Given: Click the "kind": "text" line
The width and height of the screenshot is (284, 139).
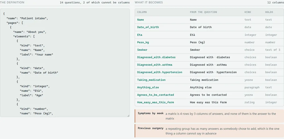Looking at the screenshot, I should [x=32, y=45].
